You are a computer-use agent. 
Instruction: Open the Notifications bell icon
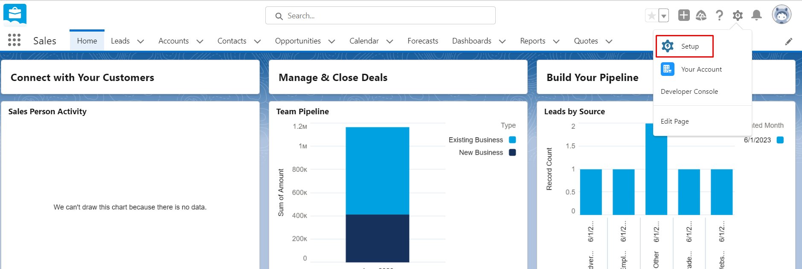[x=756, y=15]
